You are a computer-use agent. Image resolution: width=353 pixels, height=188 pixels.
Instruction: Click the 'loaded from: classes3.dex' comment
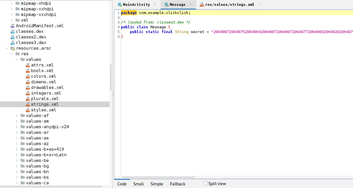point(156,22)
